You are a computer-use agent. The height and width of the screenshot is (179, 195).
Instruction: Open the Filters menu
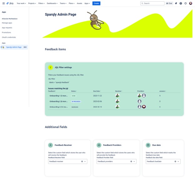(x=41, y=3)
